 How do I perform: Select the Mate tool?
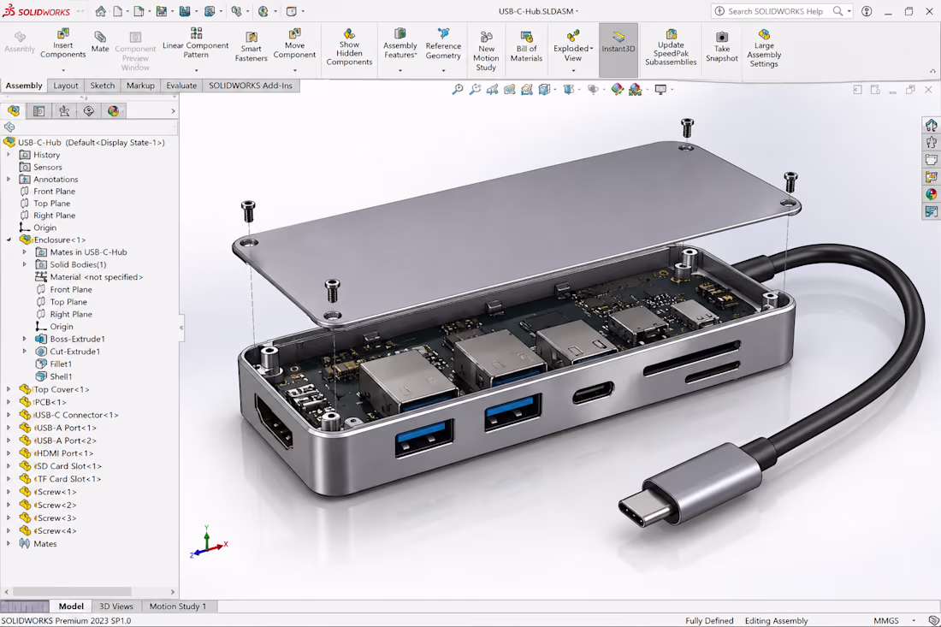click(x=100, y=42)
